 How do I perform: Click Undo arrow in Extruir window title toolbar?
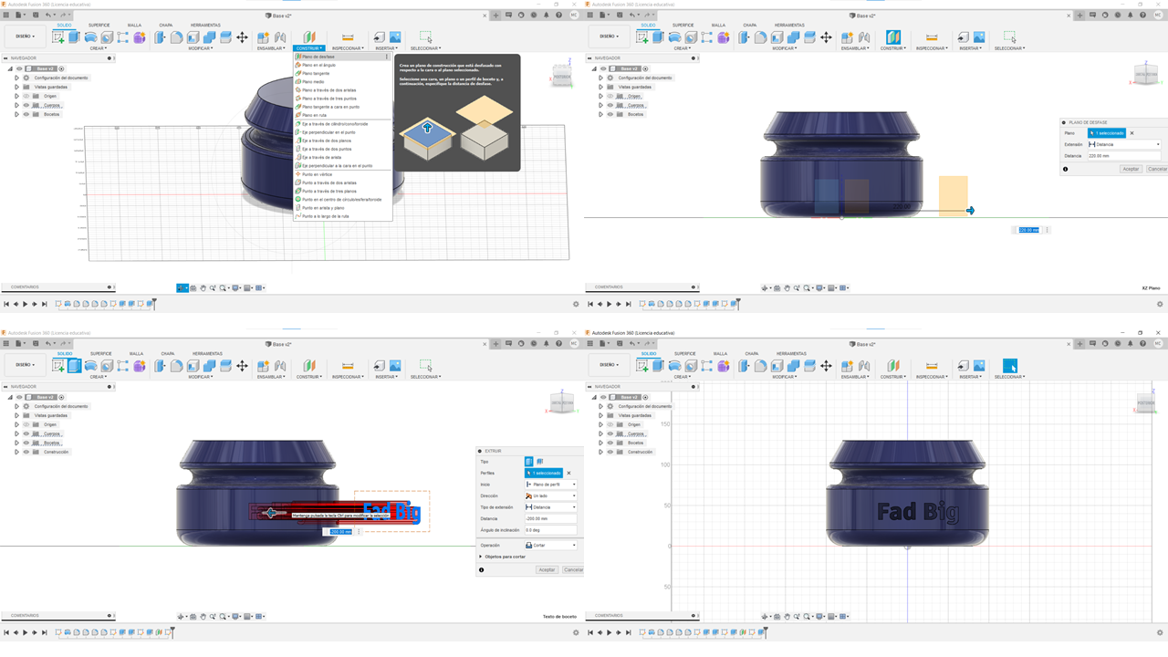tap(48, 344)
